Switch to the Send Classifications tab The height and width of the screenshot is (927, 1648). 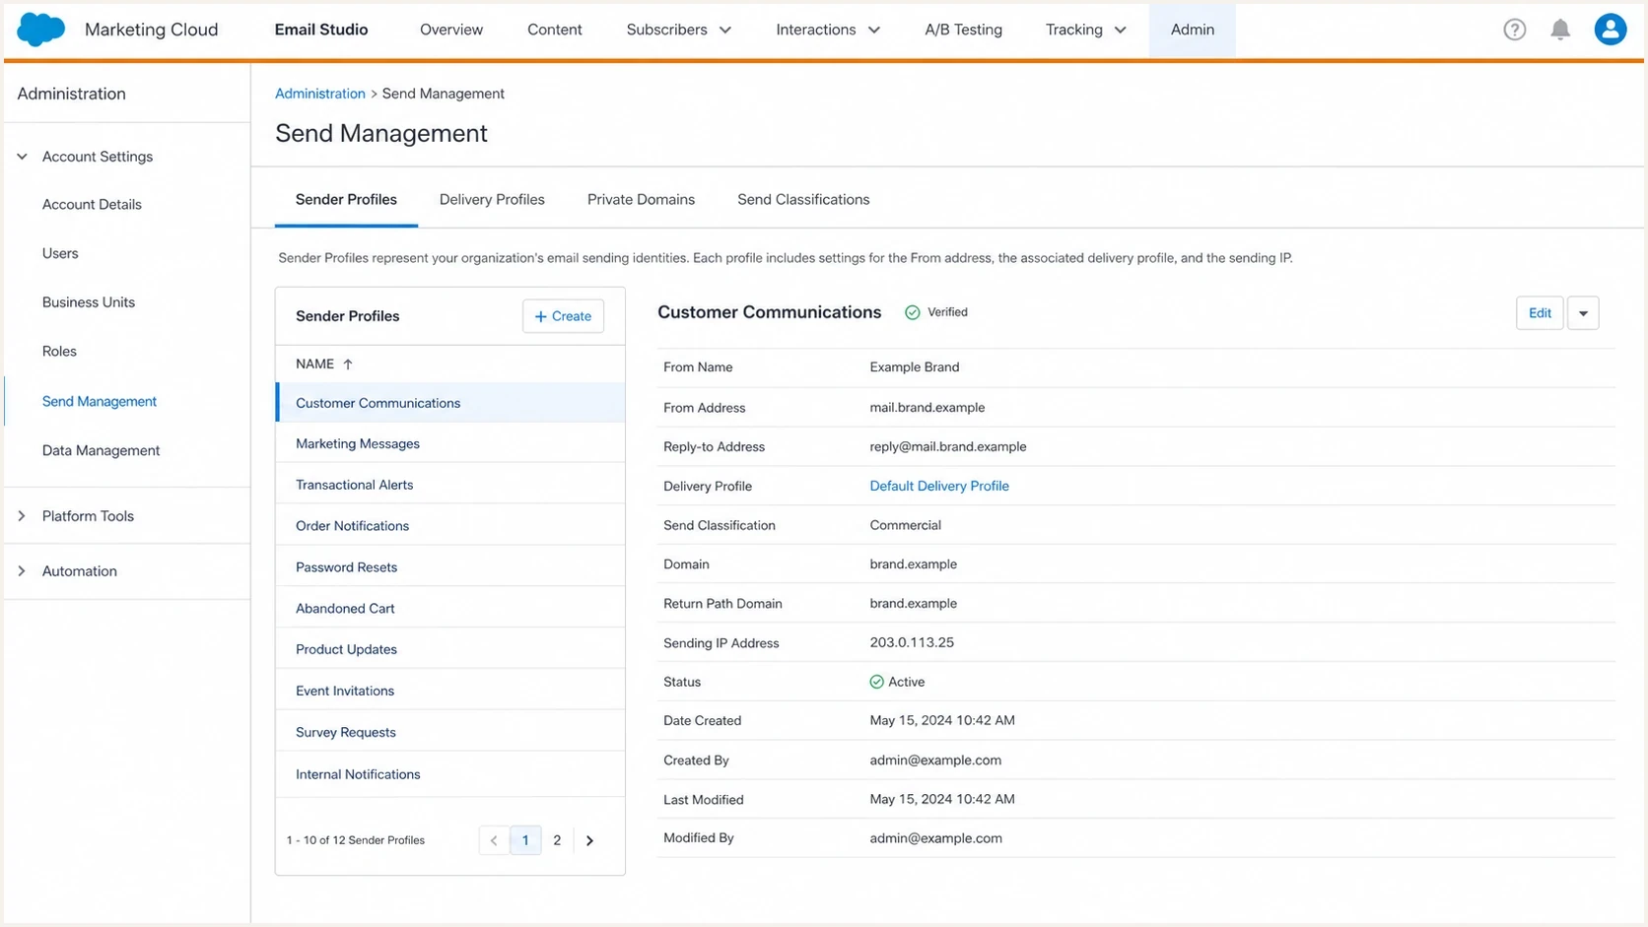[803, 200]
